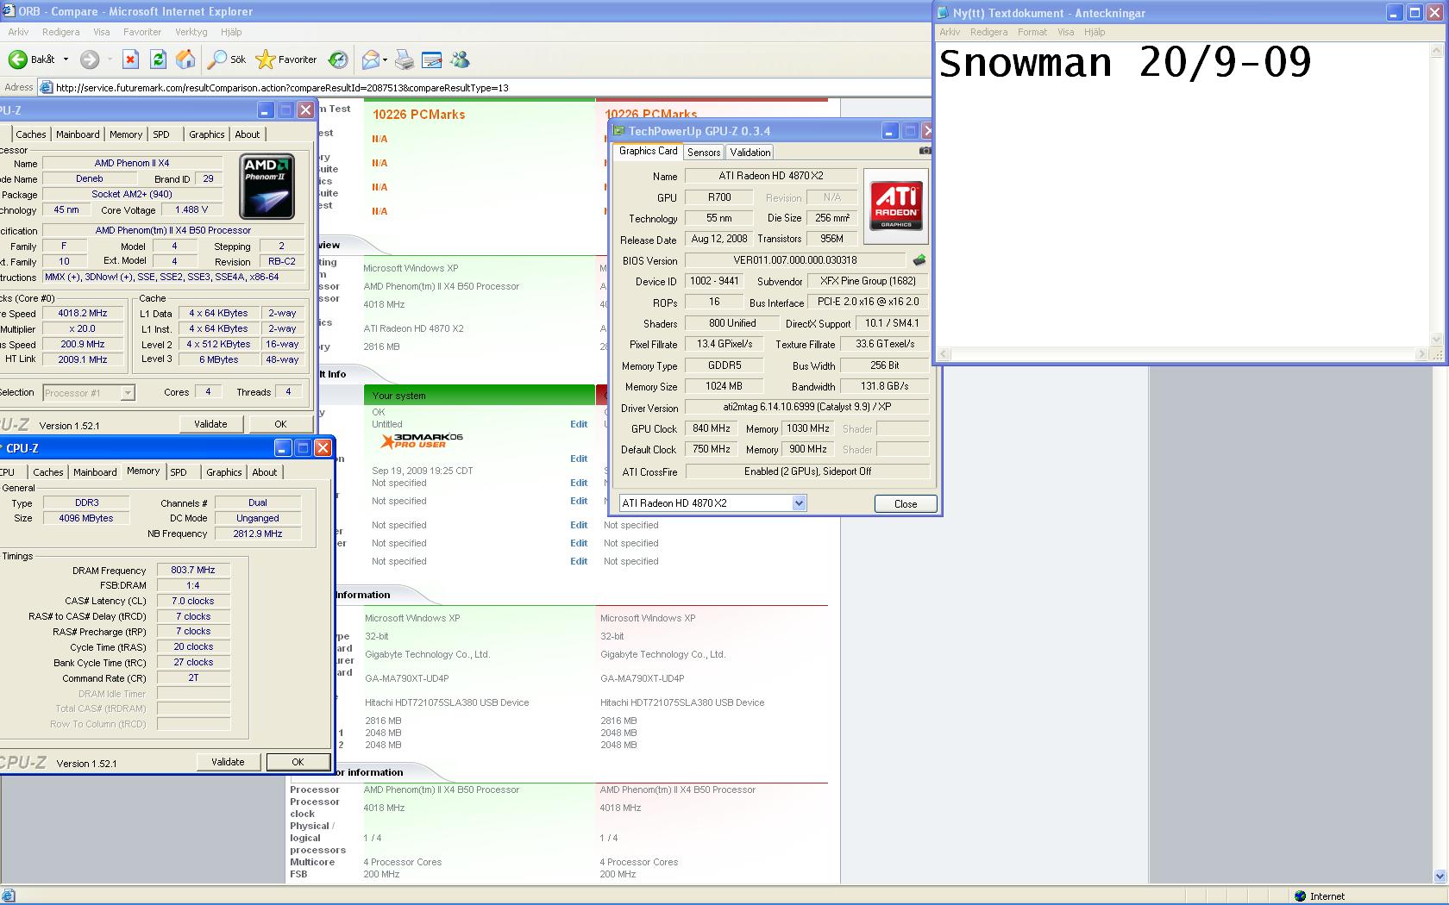
Task: Go back with the Bakåt button
Action: point(32,59)
